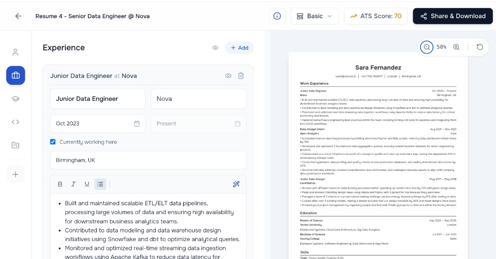This screenshot has width=496, height=259.
Task: Click Share & Download
Action: 453,16
